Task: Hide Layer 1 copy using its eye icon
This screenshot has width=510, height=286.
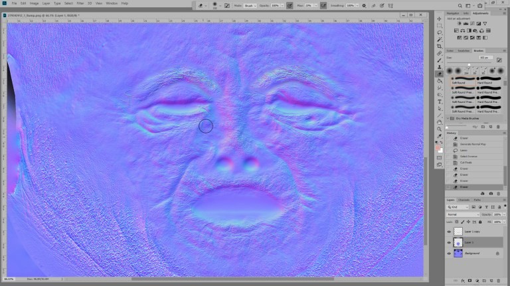Action: coord(449,232)
